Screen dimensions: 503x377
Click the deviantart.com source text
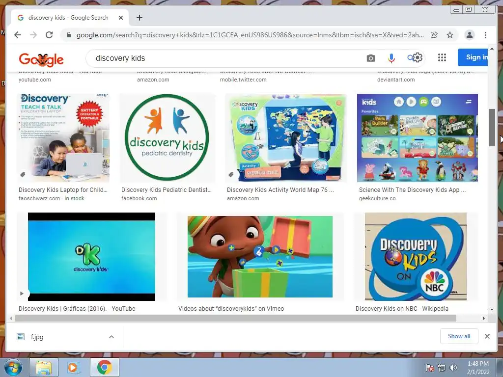[396, 80]
